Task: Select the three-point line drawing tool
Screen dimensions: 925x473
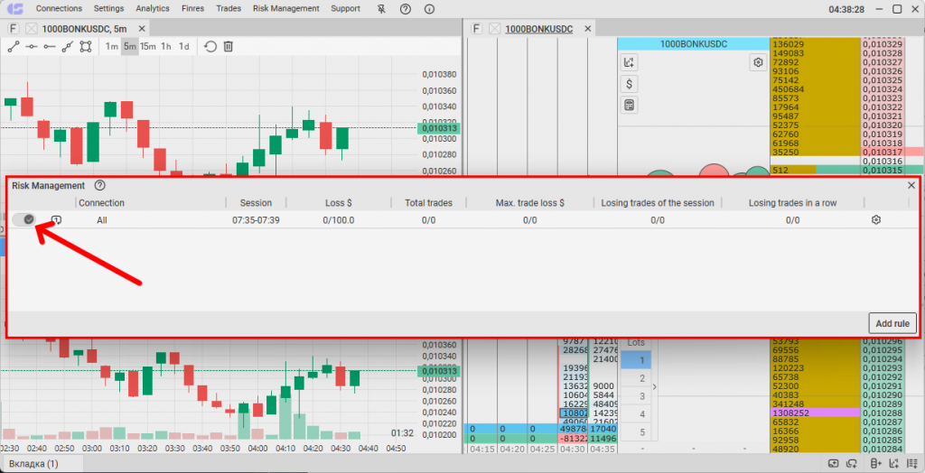Action: click(x=67, y=47)
